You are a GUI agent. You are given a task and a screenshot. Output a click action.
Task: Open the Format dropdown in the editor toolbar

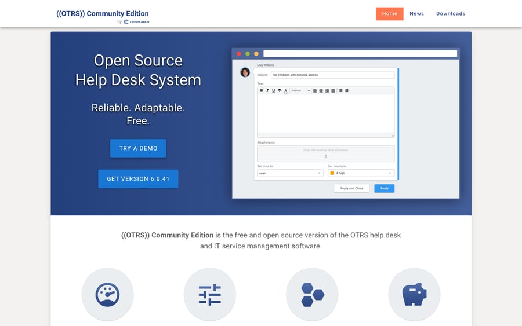[x=300, y=91]
